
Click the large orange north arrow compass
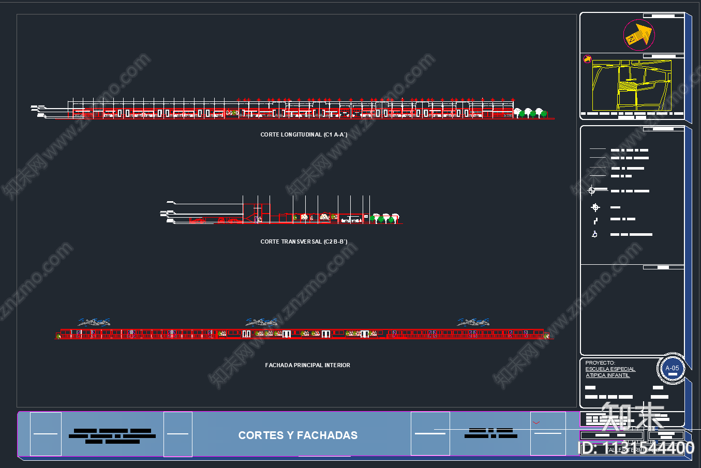pos(639,35)
